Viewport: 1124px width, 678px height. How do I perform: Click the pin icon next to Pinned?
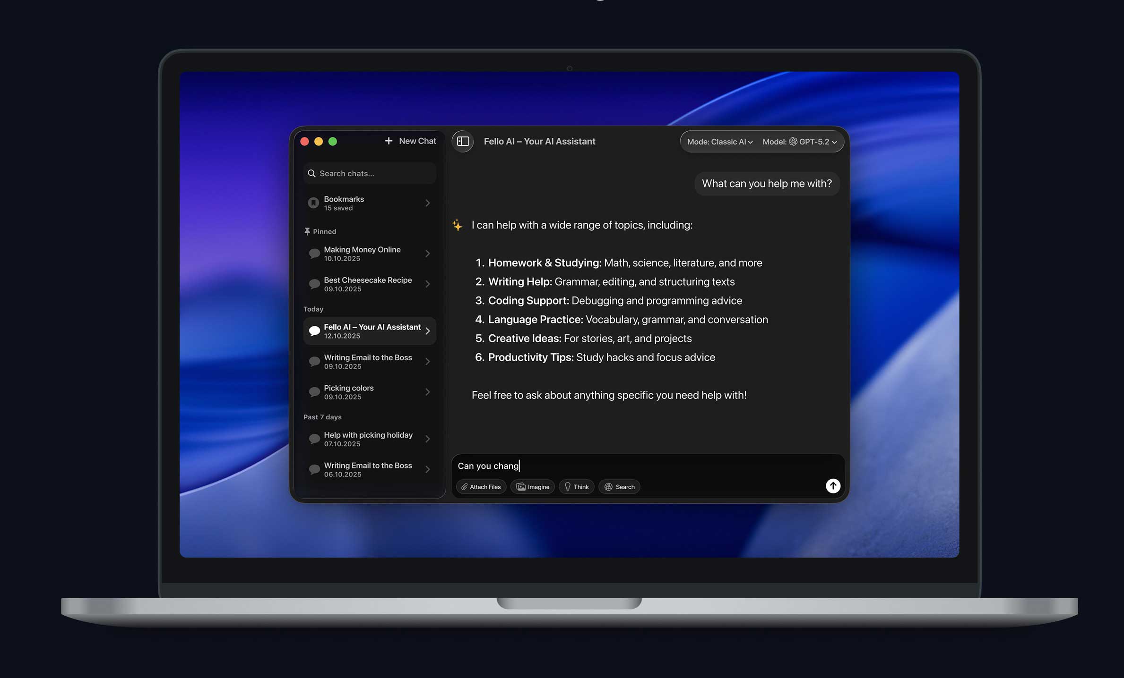click(307, 231)
